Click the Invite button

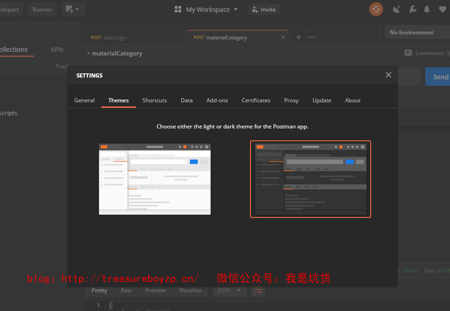pos(264,10)
